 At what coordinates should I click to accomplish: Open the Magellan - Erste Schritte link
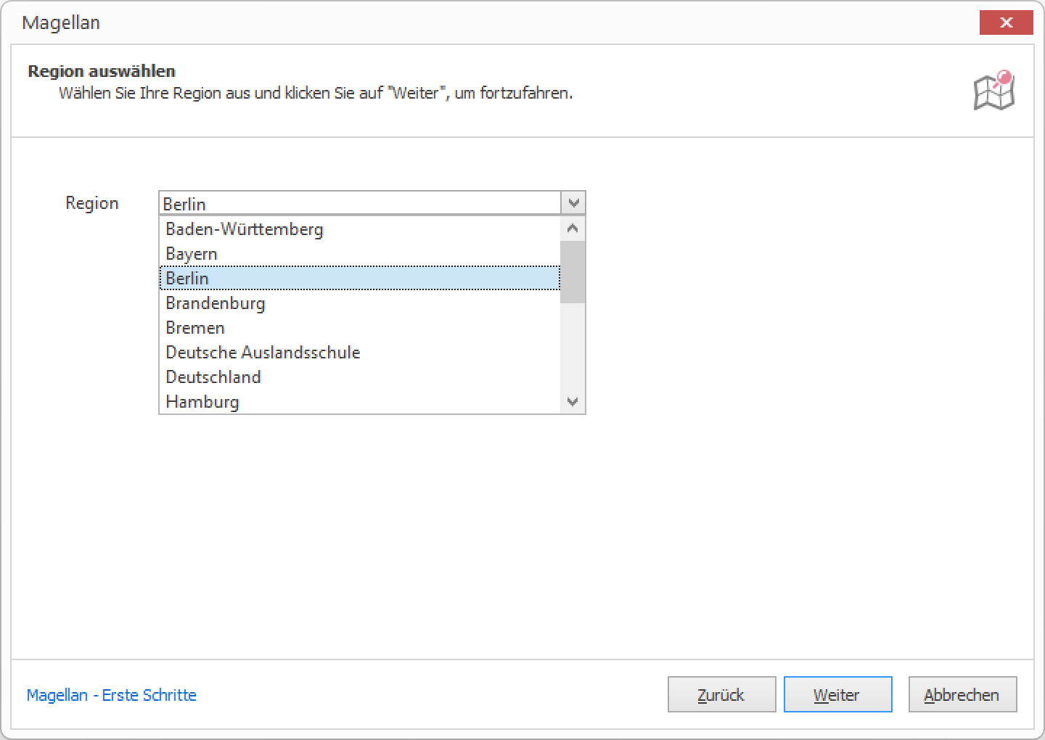[x=111, y=695]
